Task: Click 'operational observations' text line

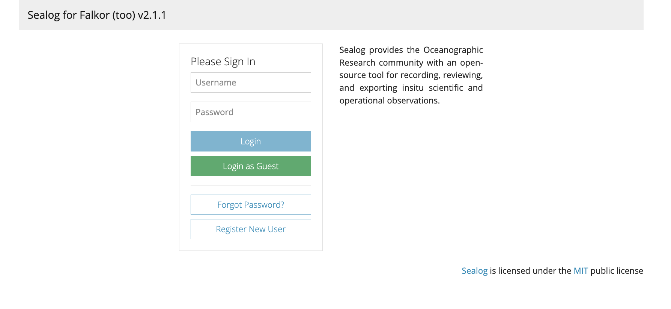Action: pos(390,100)
